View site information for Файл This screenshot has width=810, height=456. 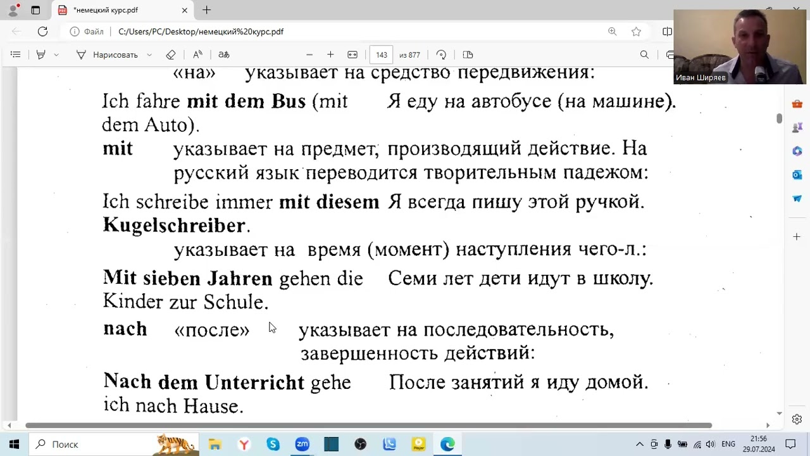[87, 31]
